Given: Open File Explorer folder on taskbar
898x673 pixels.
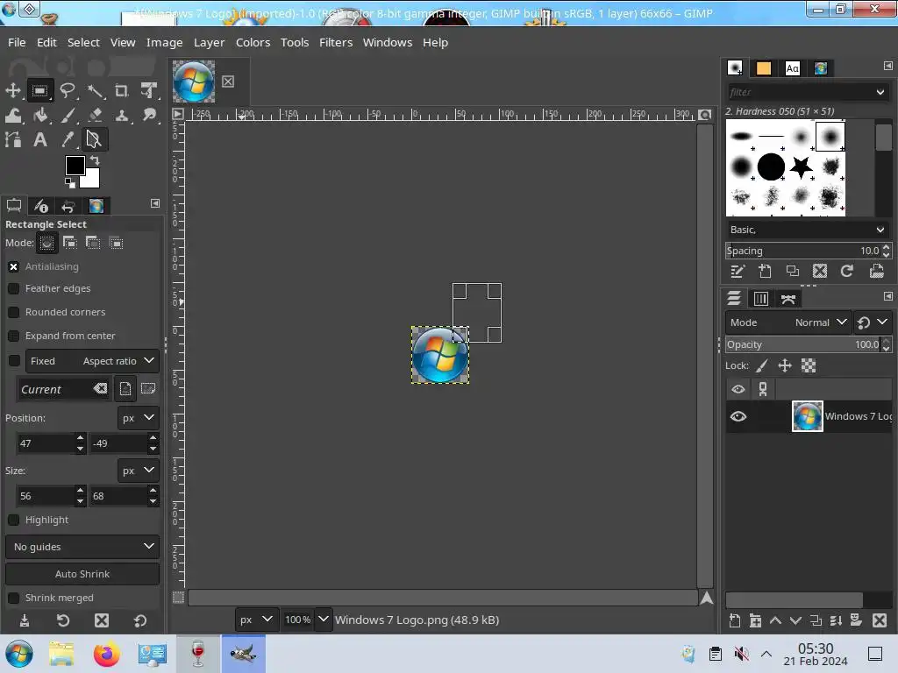Looking at the screenshot, I should pos(62,654).
